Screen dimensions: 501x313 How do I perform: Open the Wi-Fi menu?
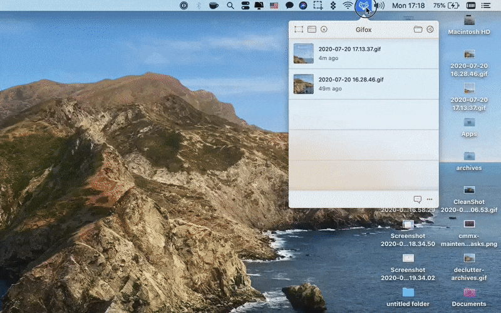pos(348,6)
